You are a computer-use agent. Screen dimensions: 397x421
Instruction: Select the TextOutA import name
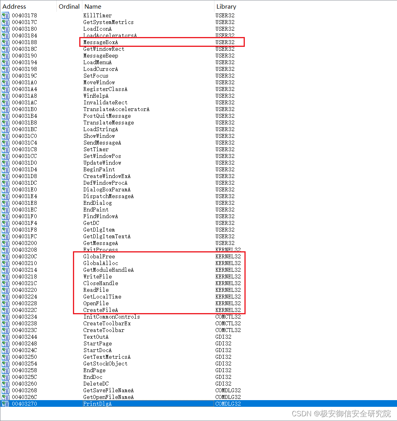(x=96, y=337)
